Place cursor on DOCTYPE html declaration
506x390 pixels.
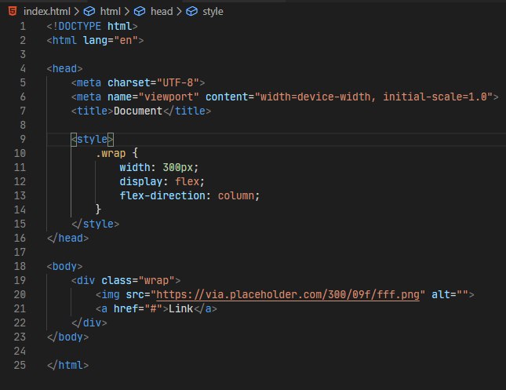[92, 26]
